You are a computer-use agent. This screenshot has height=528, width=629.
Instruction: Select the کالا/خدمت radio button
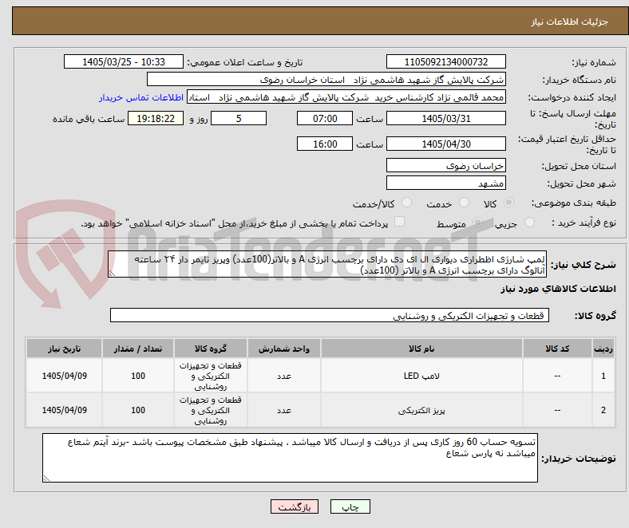point(407,203)
